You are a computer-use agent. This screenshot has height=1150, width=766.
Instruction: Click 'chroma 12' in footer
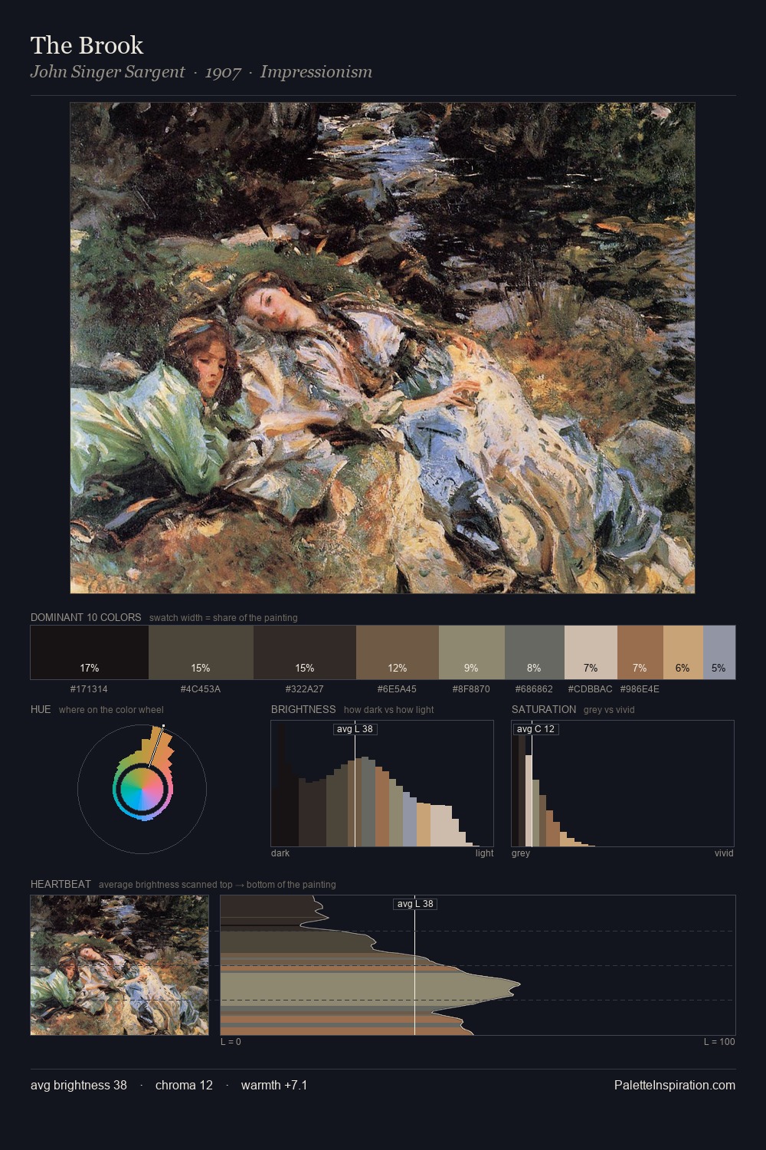point(184,1086)
